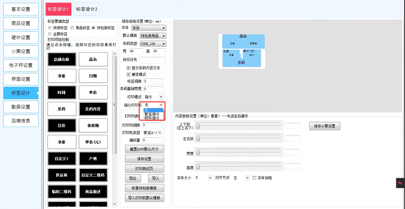This screenshot has width=405, height=209.
Task: Toggle the 供应商 print item button
Action: [x=62, y=175]
